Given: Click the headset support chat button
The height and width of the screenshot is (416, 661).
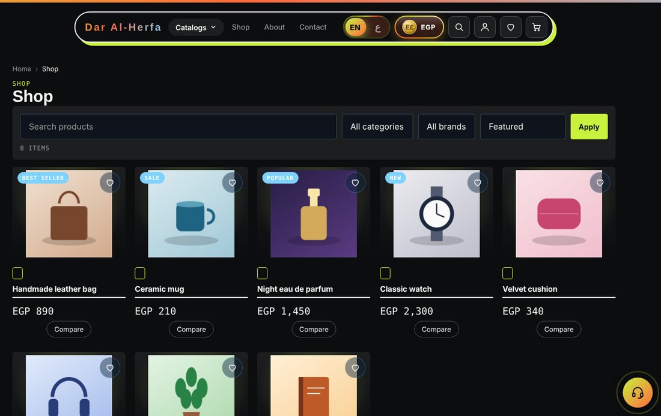Looking at the screenshot, I should (x=638, y=393).
